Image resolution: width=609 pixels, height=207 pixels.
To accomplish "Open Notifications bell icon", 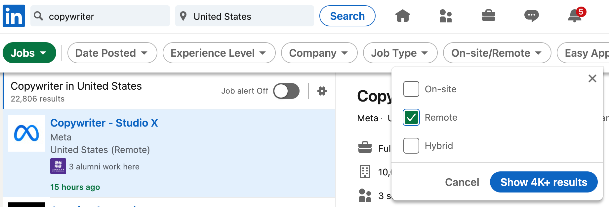I will 575,16.
